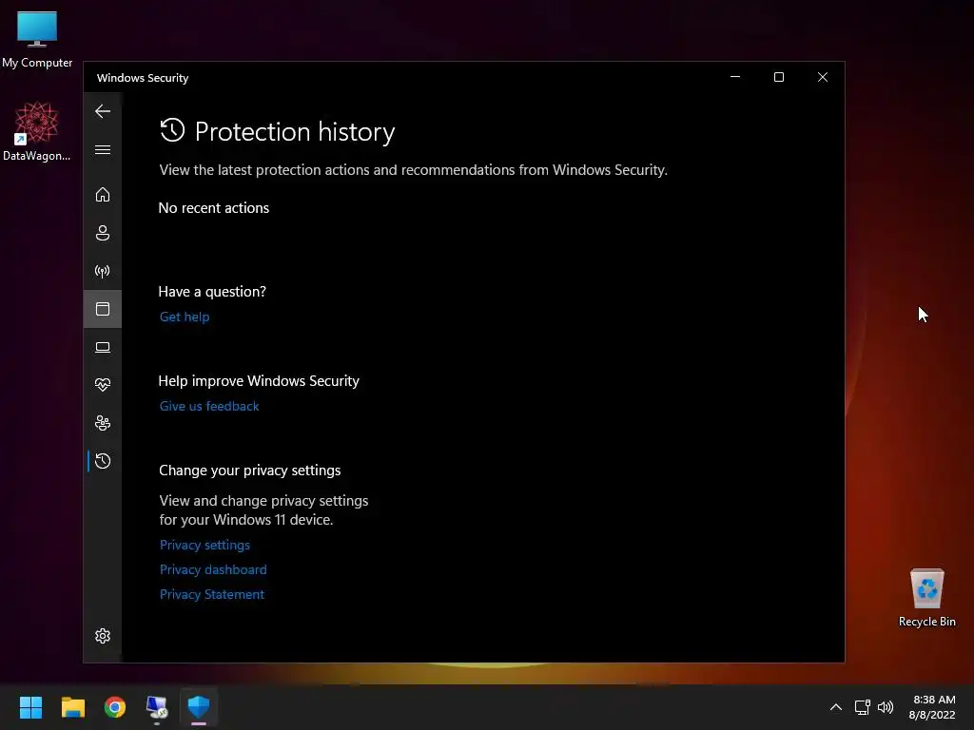
Task: Open Device security laptop icon
Action: (103, 348)
